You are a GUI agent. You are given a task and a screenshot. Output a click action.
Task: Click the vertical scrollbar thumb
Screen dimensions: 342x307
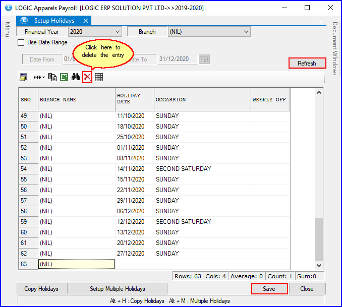[x=319, y=239]
